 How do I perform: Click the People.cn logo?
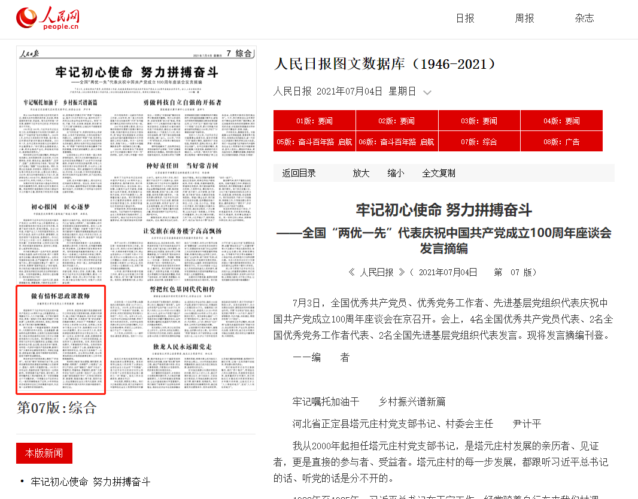tap(48, 19)
